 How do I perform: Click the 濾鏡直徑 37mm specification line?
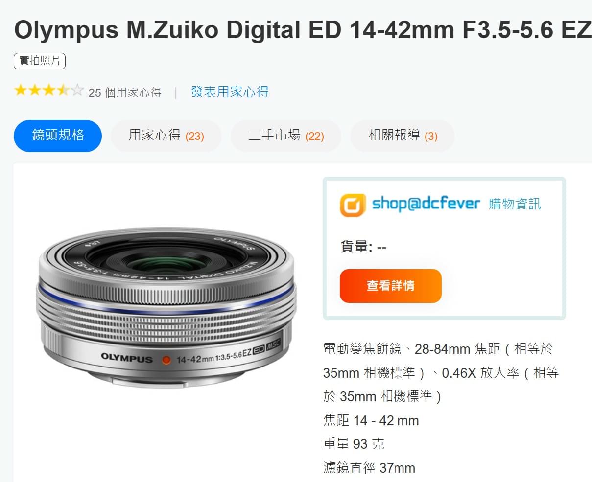coord(369,468)
